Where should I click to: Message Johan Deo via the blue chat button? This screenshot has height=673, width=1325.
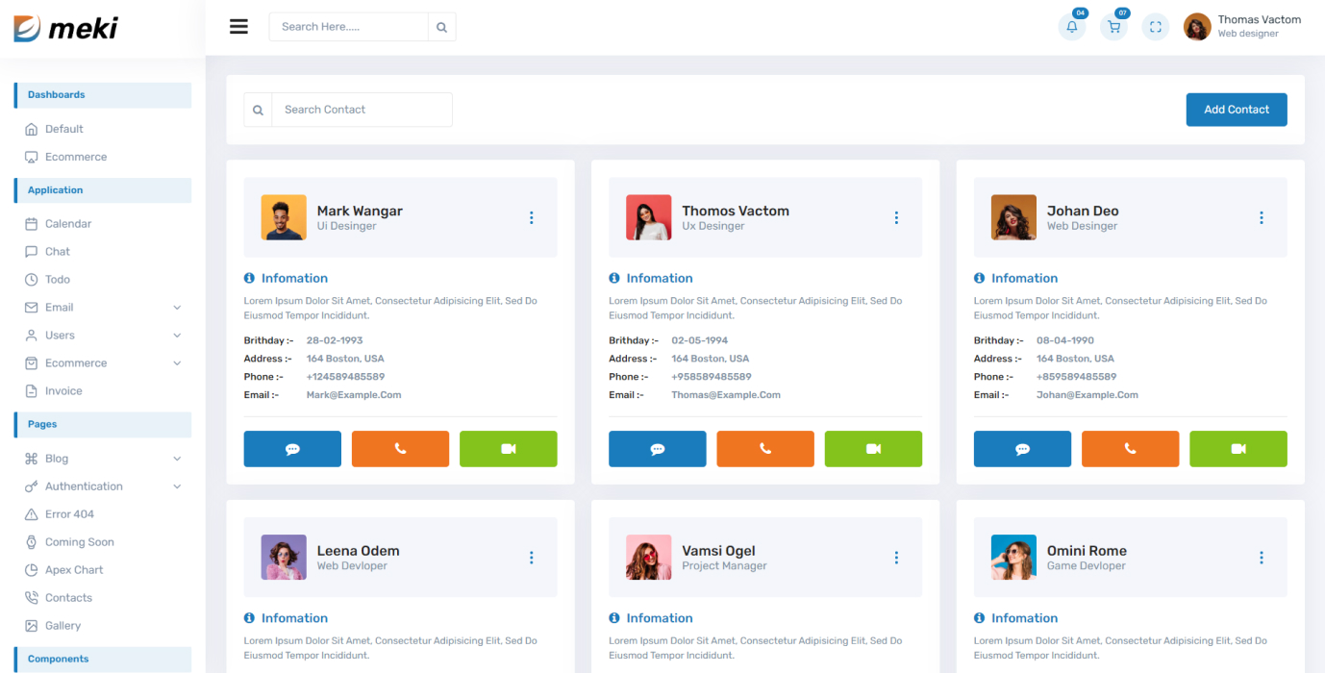tap(1022, 448)
